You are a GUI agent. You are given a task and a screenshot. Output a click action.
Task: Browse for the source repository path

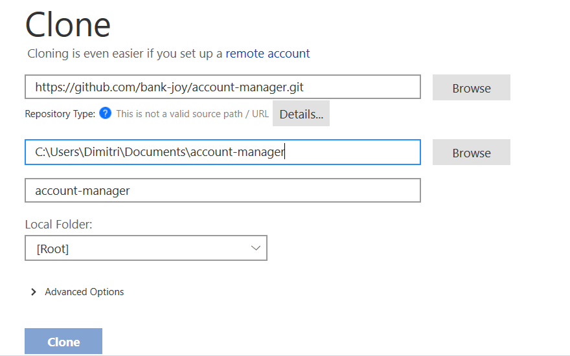471,88
